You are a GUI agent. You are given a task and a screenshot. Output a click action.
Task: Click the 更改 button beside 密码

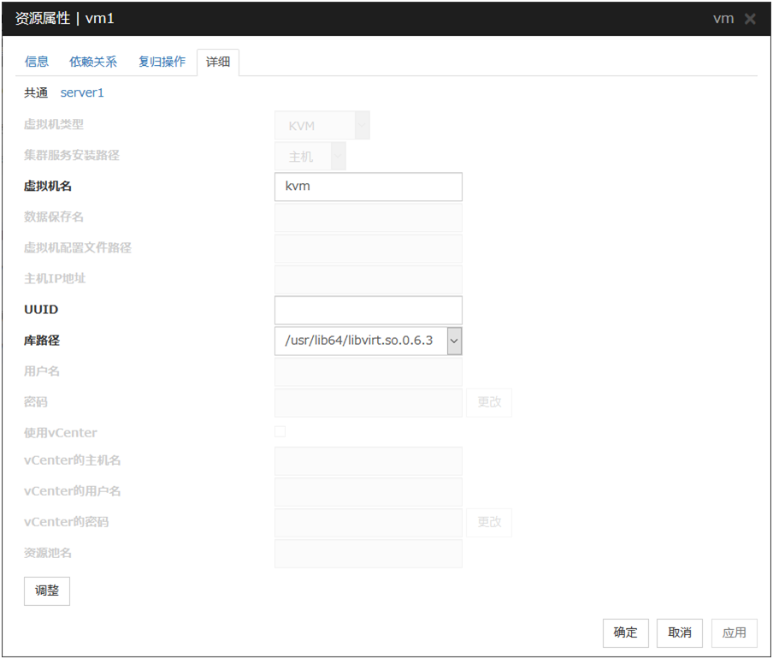tap(489, 402)
